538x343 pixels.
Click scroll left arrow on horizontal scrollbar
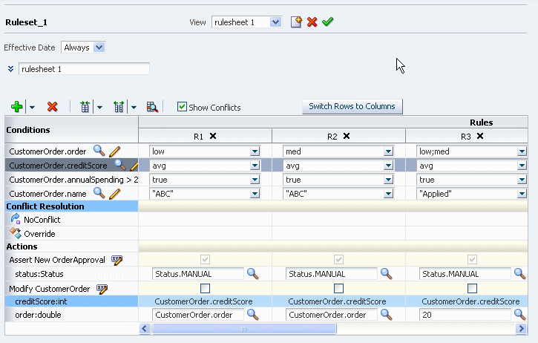pyautogui.click(x=145, y=329)
